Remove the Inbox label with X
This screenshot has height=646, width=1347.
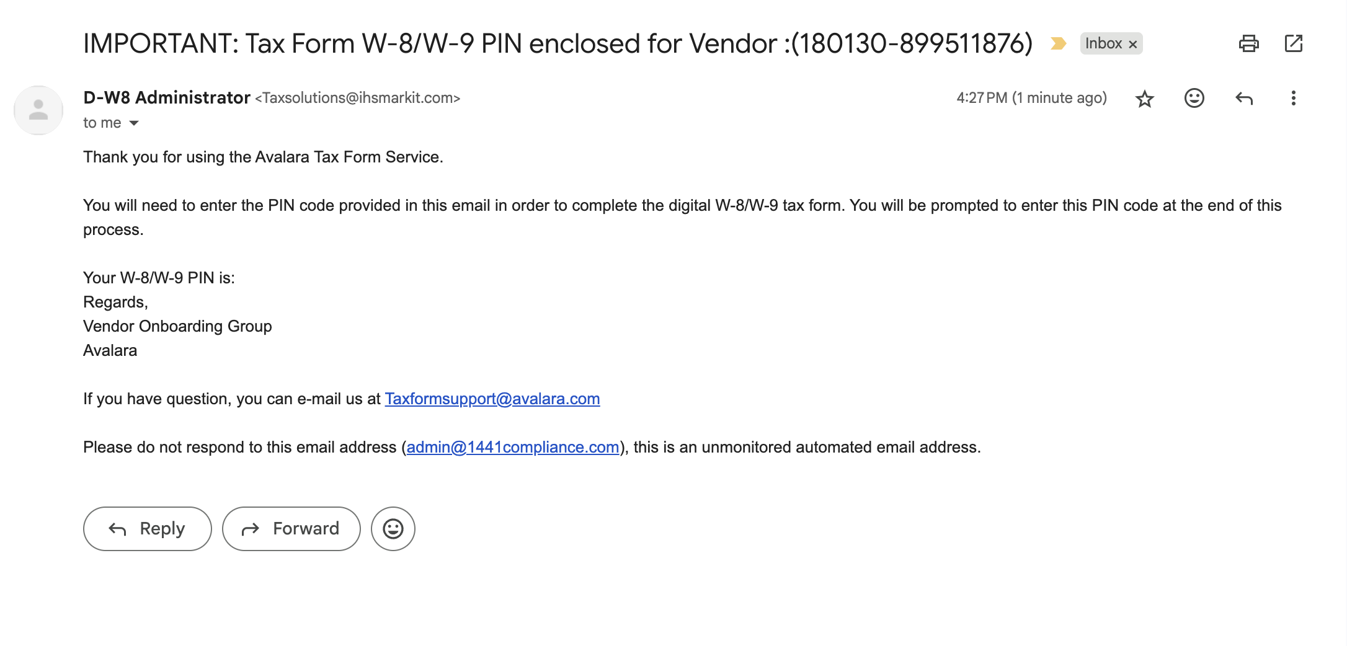1133,44
